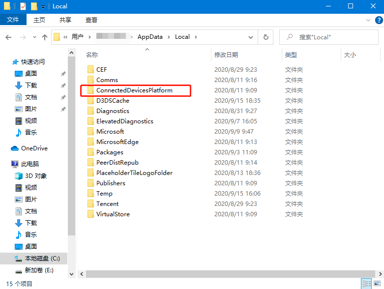Open recent locations dropdown arrow

point(34,37)
